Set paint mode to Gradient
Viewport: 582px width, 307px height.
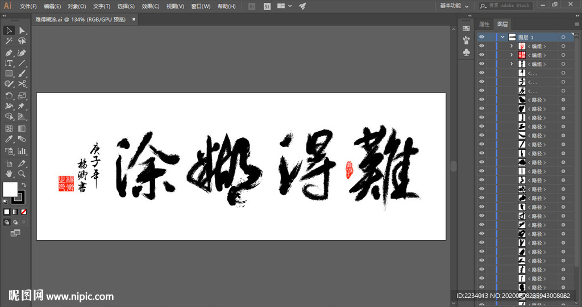coord(15,212)
